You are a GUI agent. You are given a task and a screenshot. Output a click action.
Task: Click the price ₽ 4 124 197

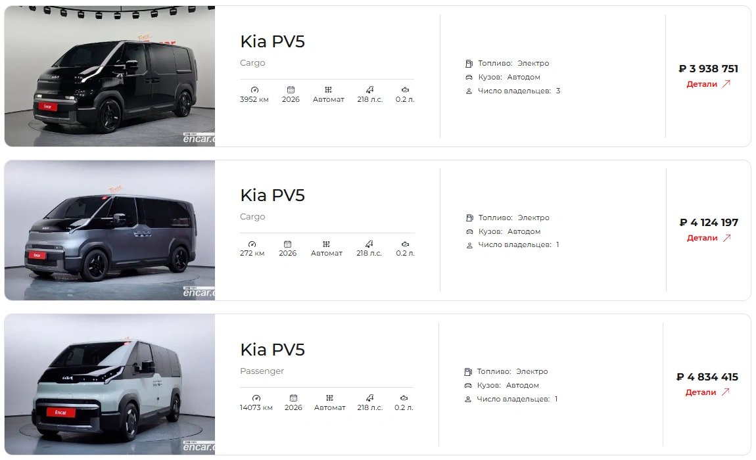(709, 222)
